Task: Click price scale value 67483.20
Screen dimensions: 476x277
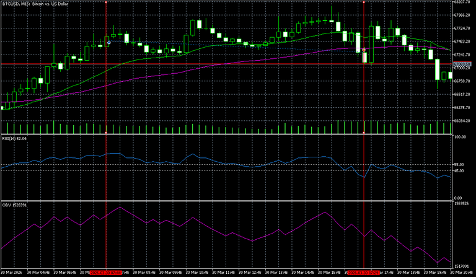Action: (x=462, y=42)
